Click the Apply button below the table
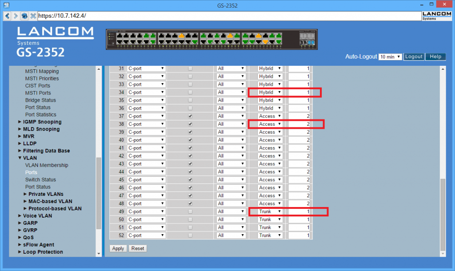Image resolution: width=455 pixels, height=271 pixels. click(118, 248)
